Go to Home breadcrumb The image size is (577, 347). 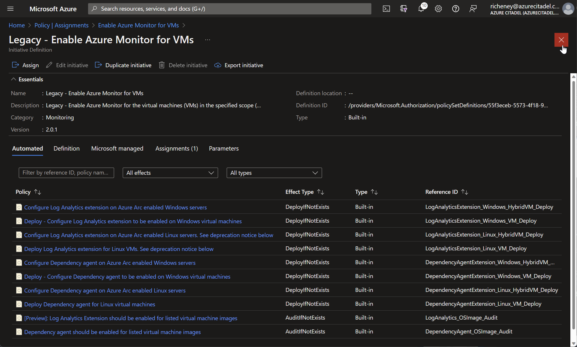(17, 25)
